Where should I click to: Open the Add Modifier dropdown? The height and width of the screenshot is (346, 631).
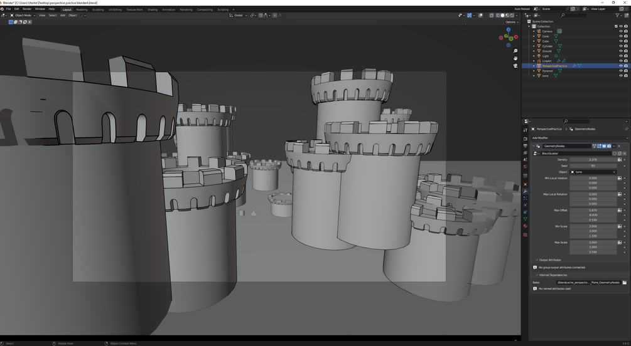(x=580, y=138)
